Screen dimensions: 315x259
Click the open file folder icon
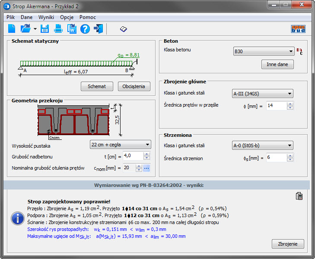[x=25, y=29]
